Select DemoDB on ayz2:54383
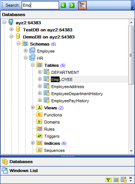The width and height of the screenshot is (135, 184). 49,37
